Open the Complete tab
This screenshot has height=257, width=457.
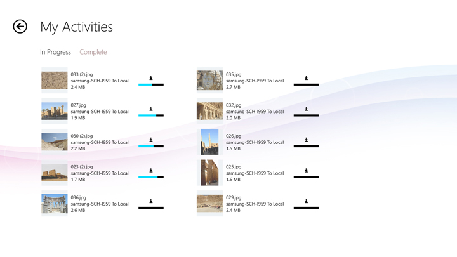pyautogui.click(x=93, y=52)
